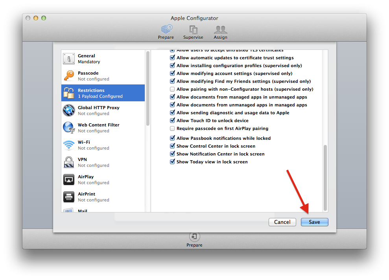
Task: Uncheck Show Today view in lock screen
Action: 172,162
